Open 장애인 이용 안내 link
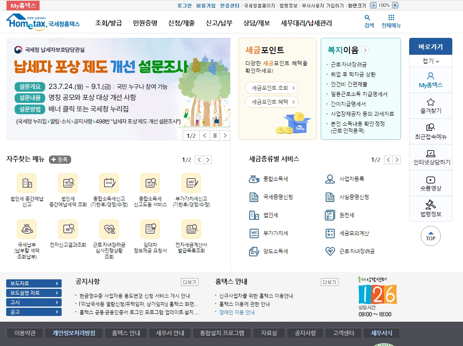The image size is (463, 346). click(x=237, y=312)
